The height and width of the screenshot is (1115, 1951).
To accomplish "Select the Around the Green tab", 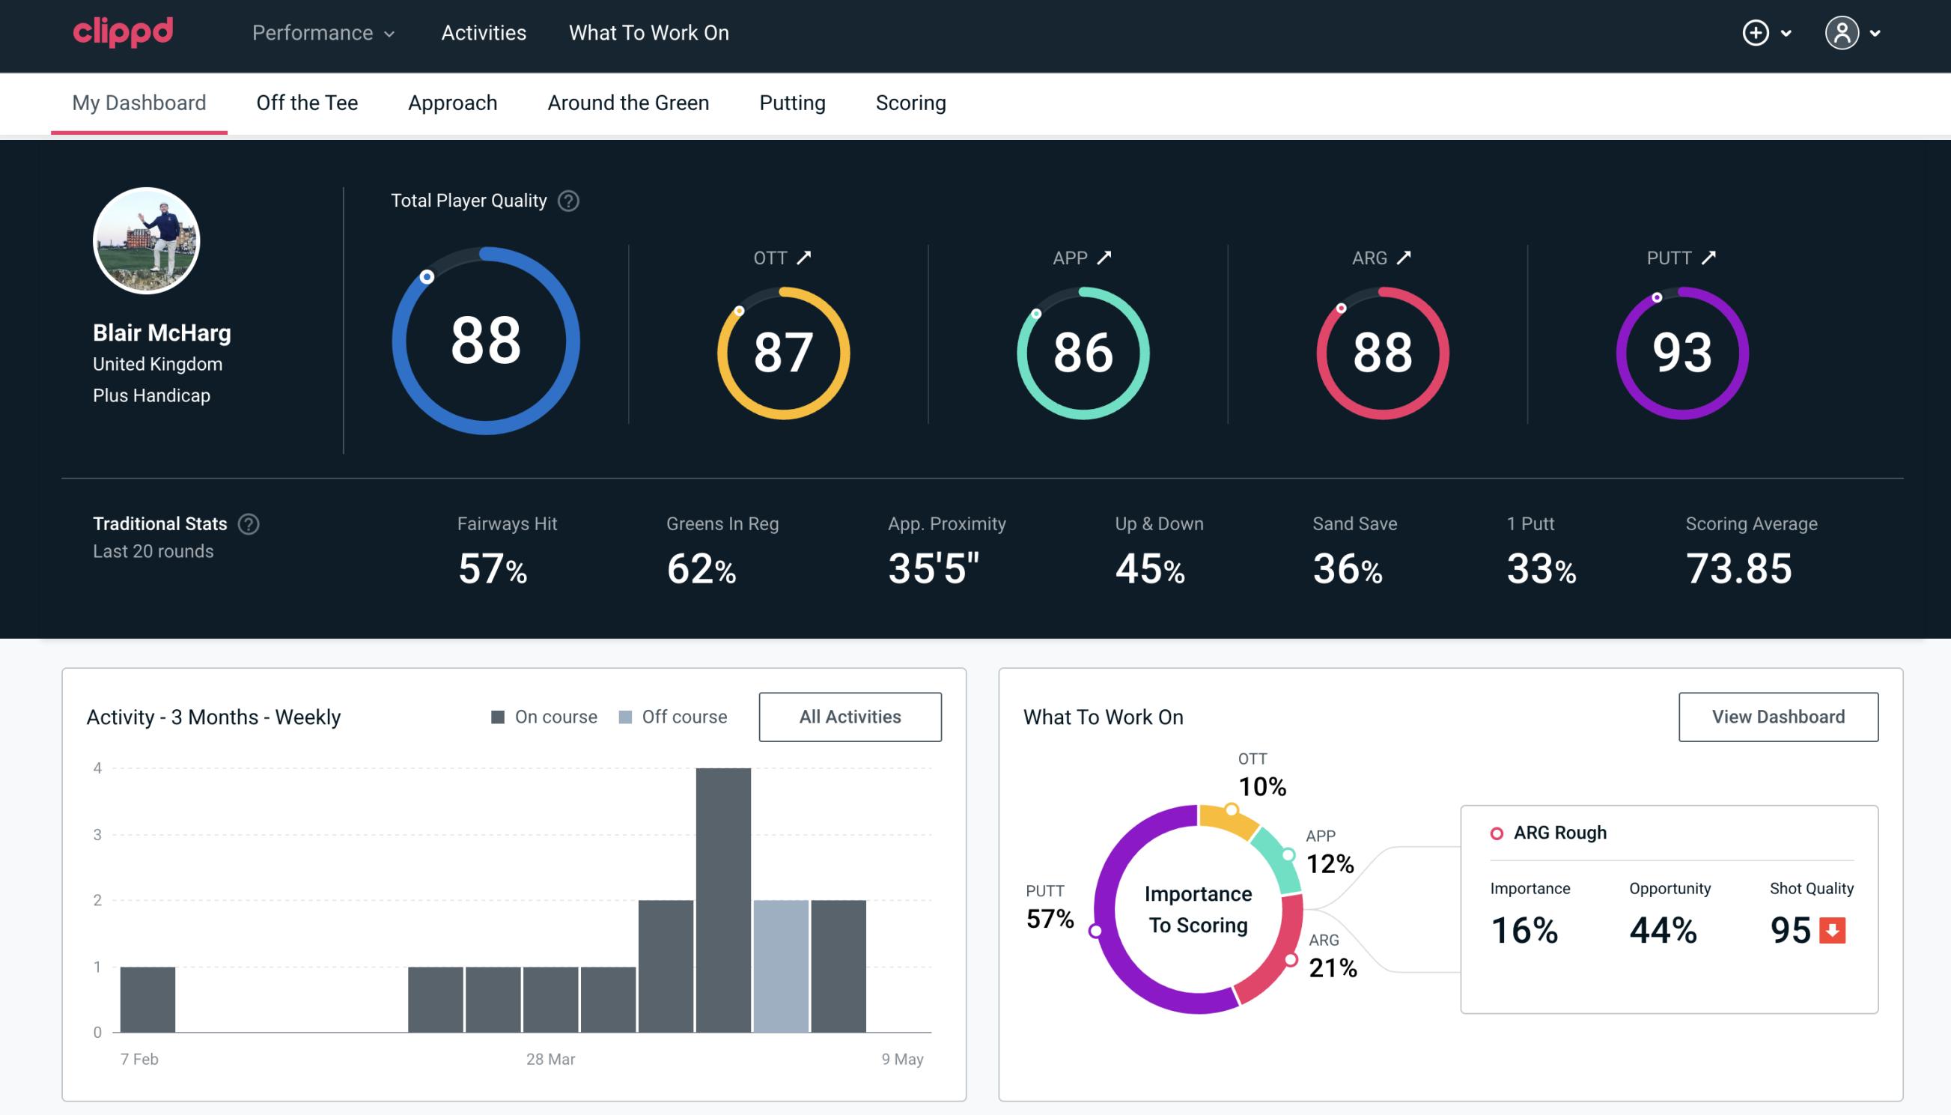I will [628, 102].
